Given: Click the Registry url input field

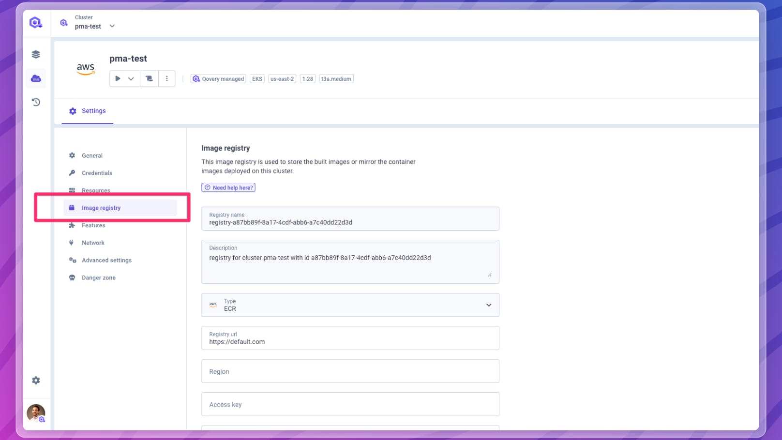Looking at the screenshot, I should pos(350,338).
